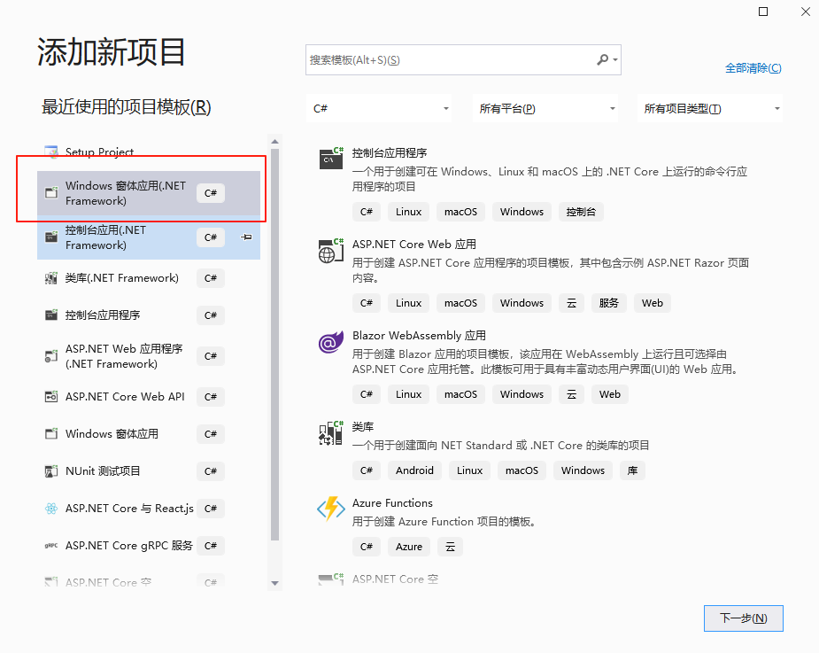Click the 控制台应用(.NET Framework) icon in recent list
Screen dimensions: 819x653
tap(51, 237)
